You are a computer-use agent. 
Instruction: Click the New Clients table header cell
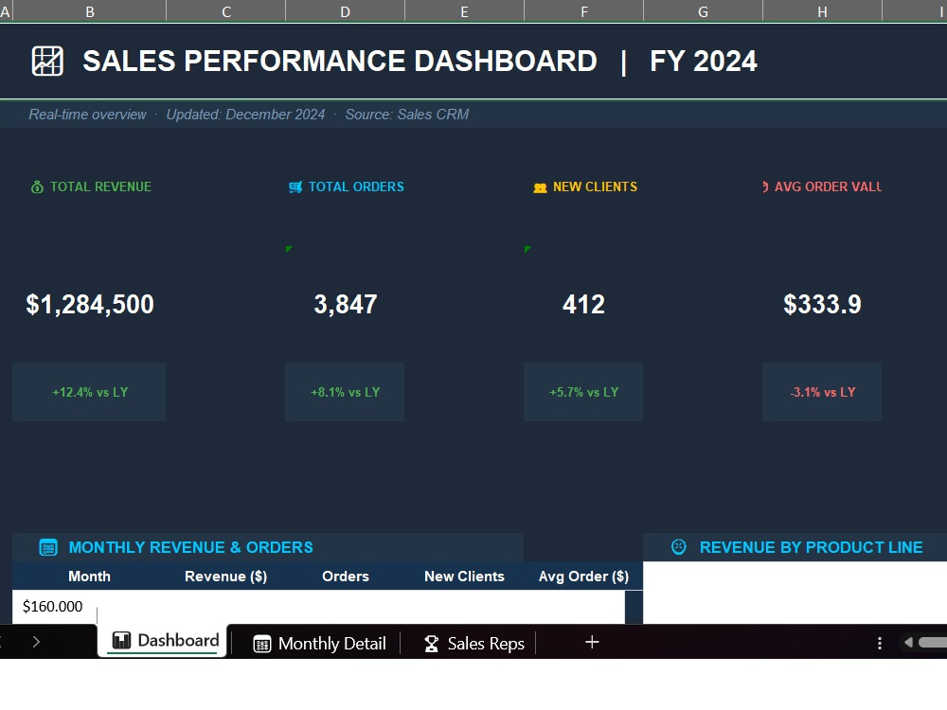tap(464, 577)
